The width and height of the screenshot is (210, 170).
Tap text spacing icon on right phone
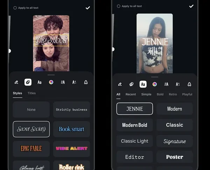click(x=177, y=84)
